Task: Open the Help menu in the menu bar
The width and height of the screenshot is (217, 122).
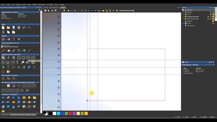Action: (62, 5)
